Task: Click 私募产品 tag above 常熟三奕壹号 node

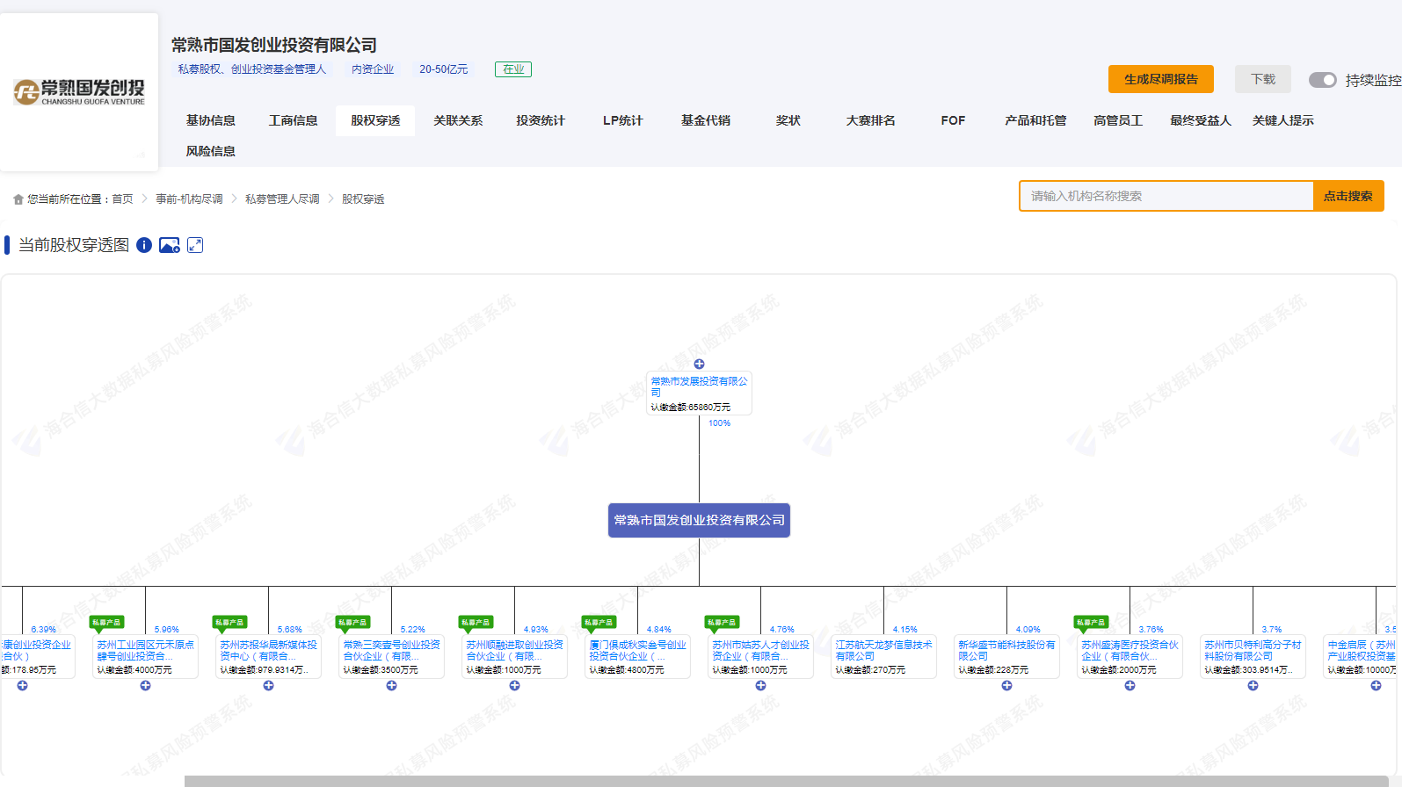Action: tap(353, 622)
